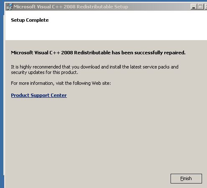Click empty gray area below support link

click(x=97, y=132)
